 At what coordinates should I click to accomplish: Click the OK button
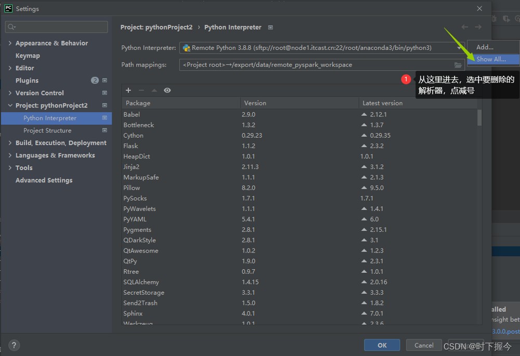382,345
